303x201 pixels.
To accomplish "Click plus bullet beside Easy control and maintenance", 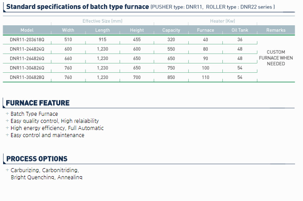I will [x=8, y=135].
